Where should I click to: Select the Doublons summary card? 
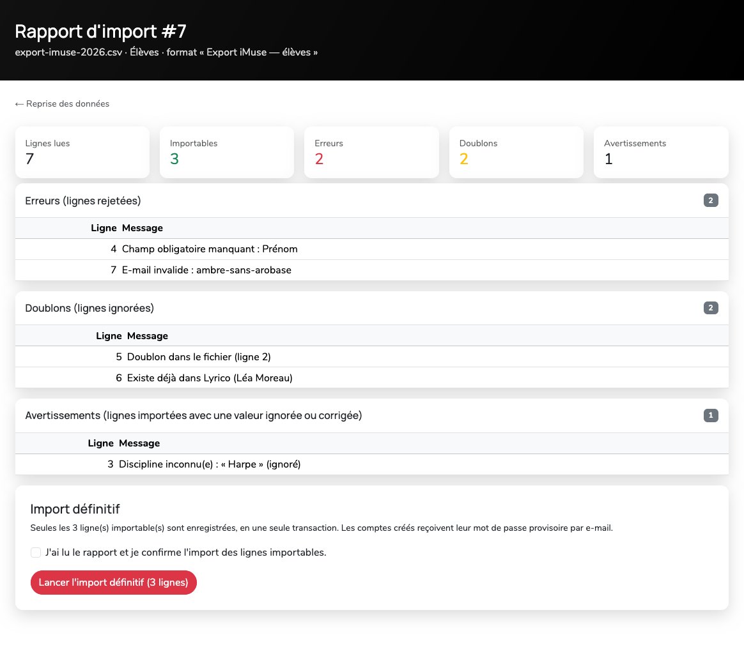516,152
